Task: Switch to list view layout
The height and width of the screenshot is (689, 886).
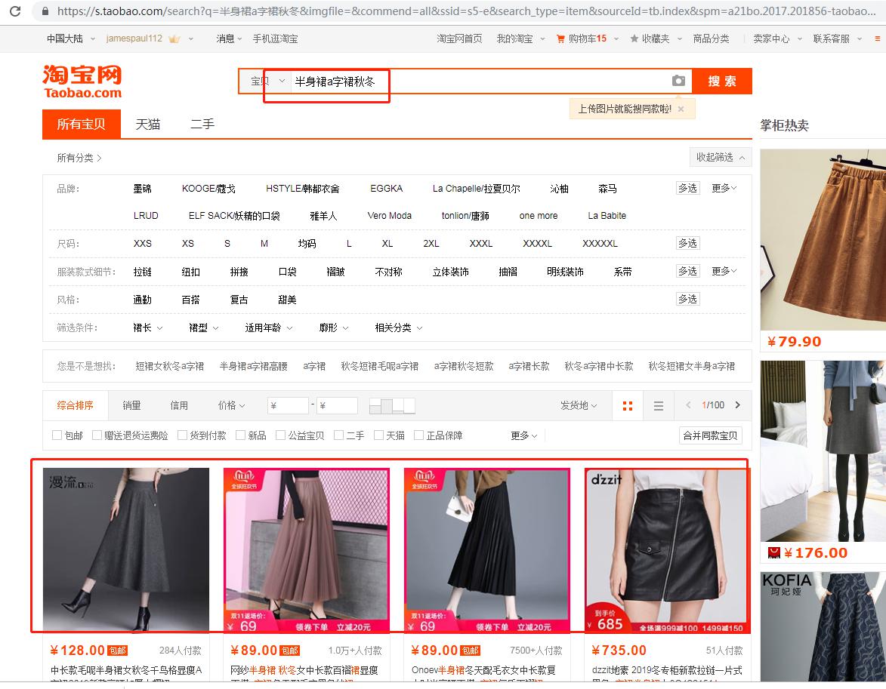Action: click(x=658, y=405)
